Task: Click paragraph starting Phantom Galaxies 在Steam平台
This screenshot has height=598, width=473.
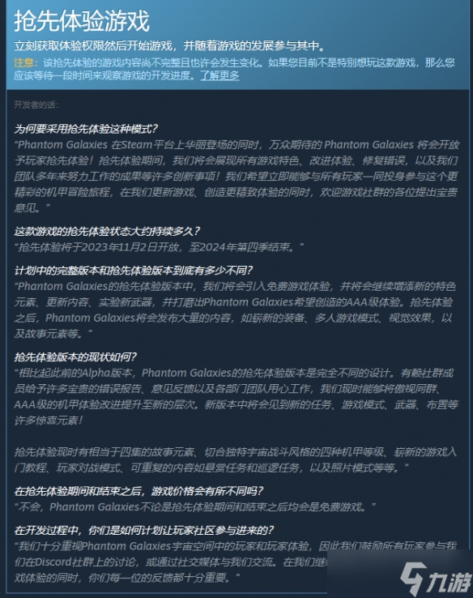Action: 236,176
